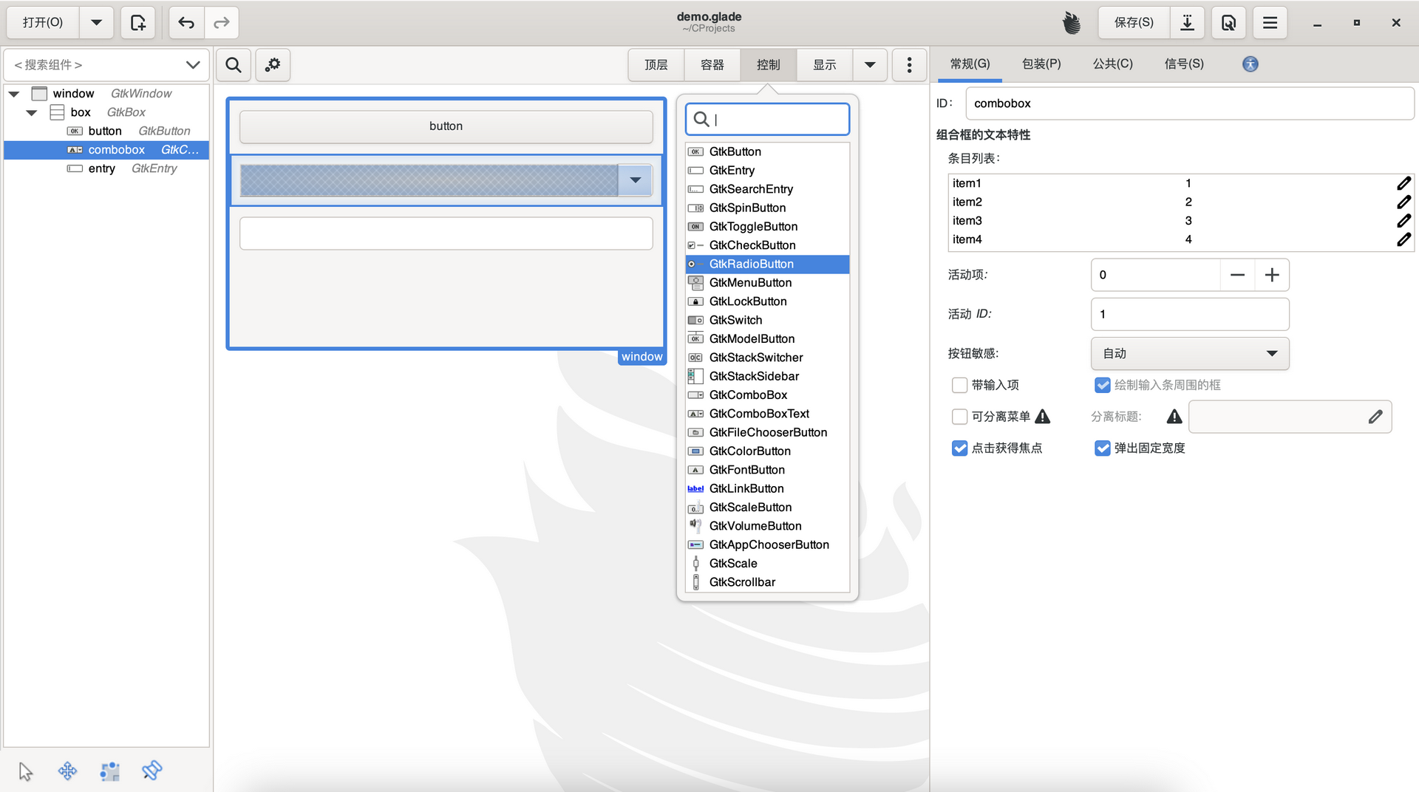Collapse the window tree node
The image size is (1419, 792).
(x=14, y=94)
